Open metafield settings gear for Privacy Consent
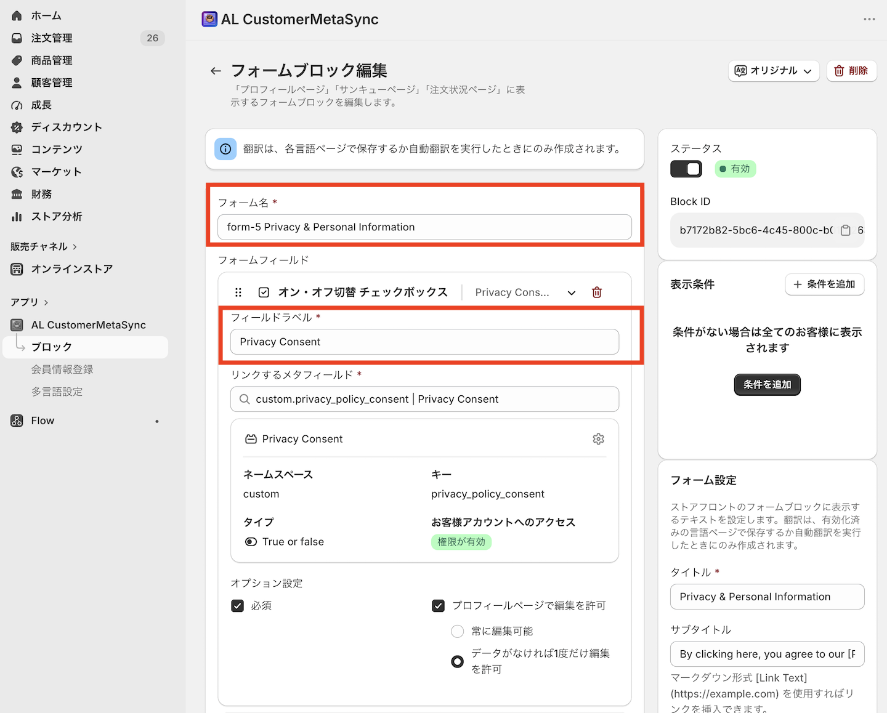887x713 pixels. [599, 439]
